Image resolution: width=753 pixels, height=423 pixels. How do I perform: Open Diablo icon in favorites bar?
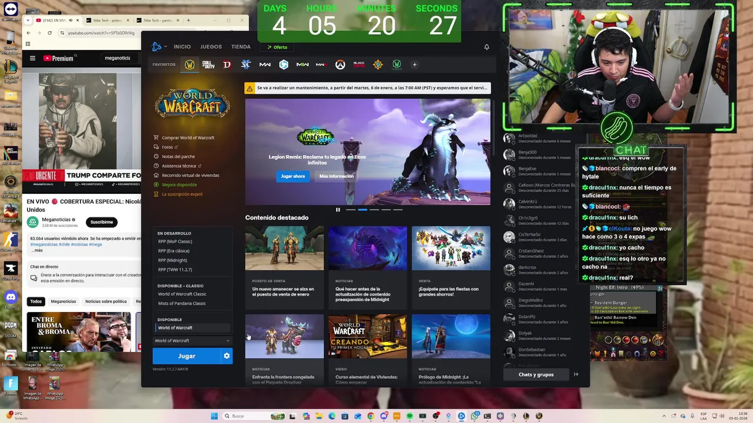pyautogui.click(x=227, y=65)
